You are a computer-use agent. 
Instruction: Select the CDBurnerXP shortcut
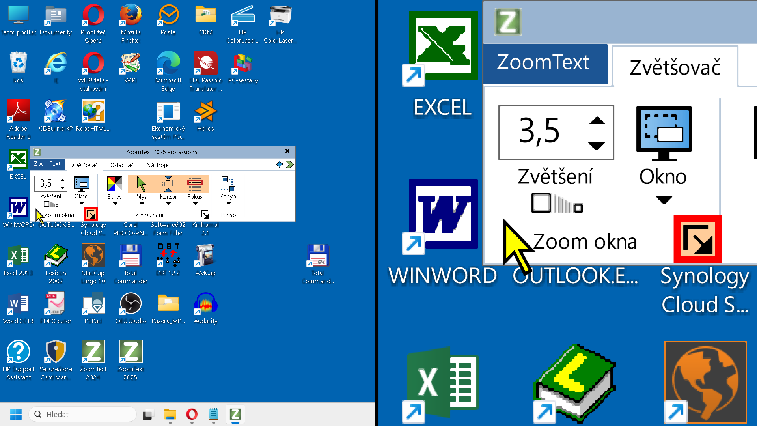pos(56,116)
